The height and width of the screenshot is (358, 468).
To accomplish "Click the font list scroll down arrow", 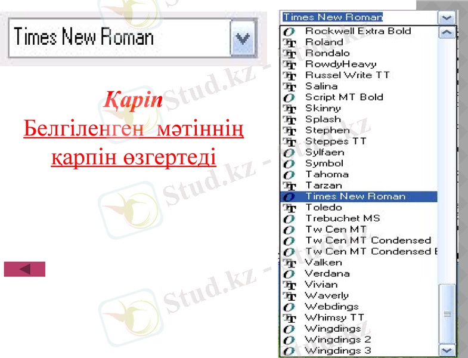I will 447,350.
